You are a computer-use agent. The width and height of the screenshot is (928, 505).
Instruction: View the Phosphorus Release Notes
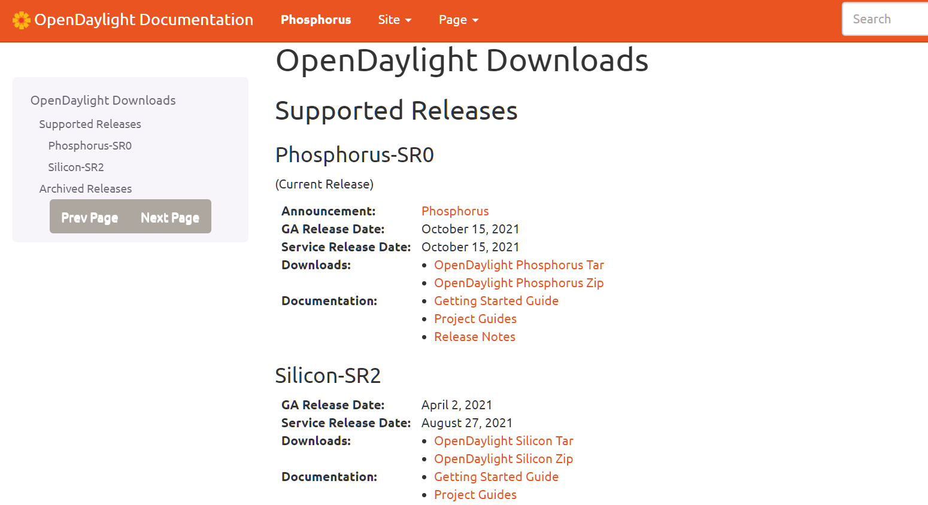[475, 336]
